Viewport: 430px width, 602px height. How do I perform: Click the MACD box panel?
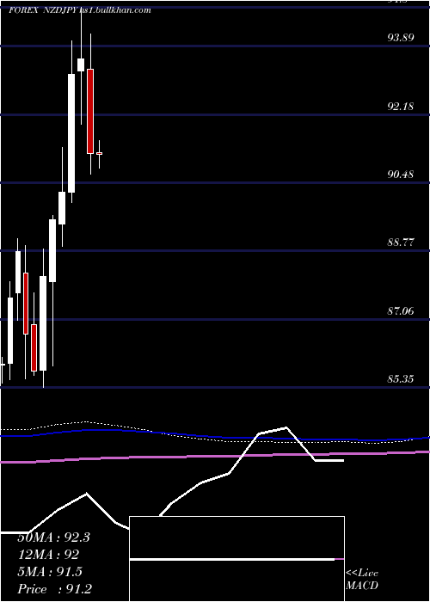point(236,559)
